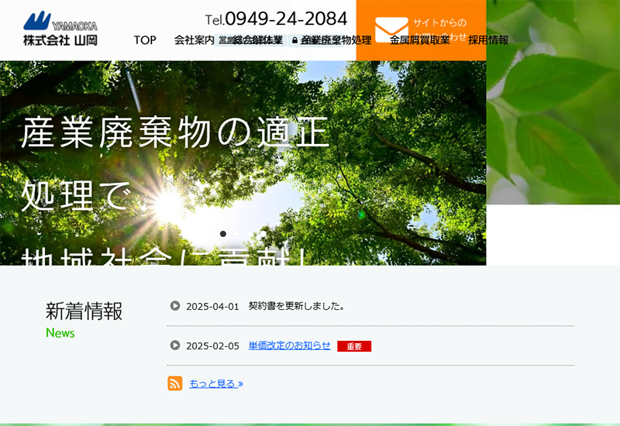Image resolution: width=620 pixels, height=426 pixels.
Task: Click the 新着情報 heading
Action: (84, 311)
